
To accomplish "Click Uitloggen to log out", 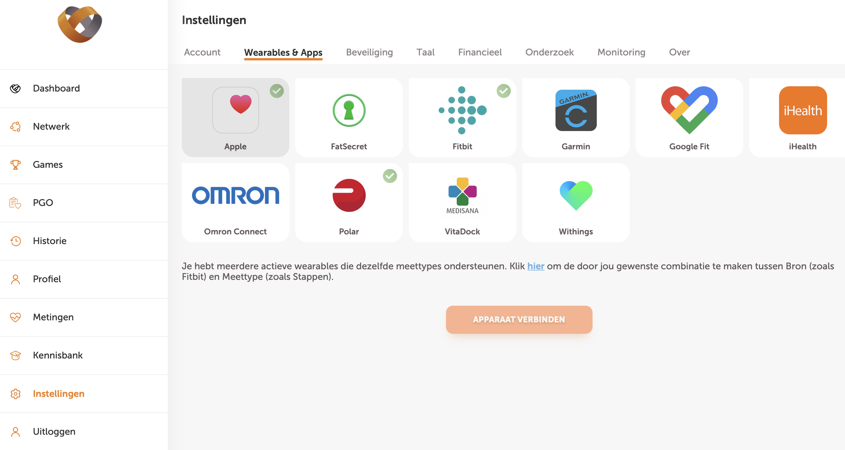I will coord(54,431).
